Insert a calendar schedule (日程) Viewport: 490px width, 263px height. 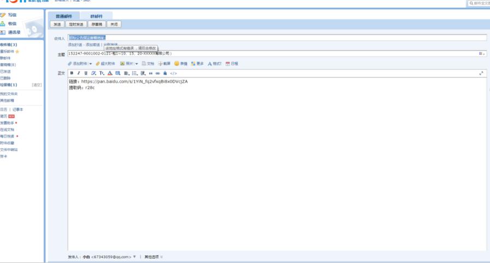click(x=232, y=64)
